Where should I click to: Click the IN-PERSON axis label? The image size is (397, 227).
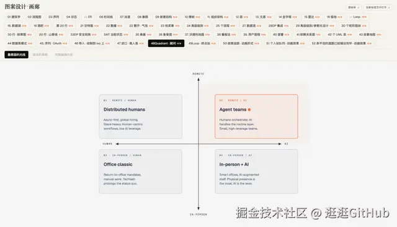click(198, 215)
